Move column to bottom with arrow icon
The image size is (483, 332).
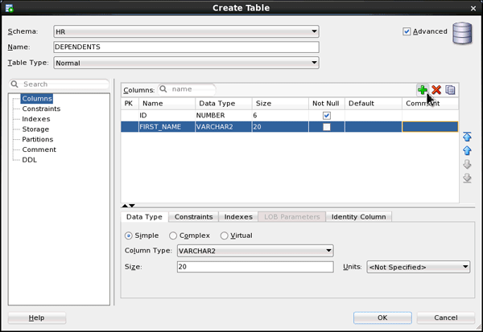pos(466,177)
